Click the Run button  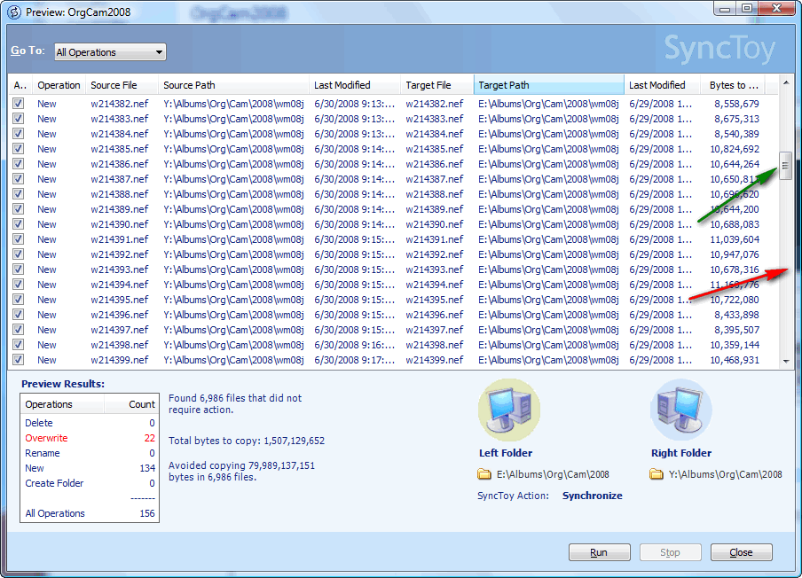click(599, 552)
